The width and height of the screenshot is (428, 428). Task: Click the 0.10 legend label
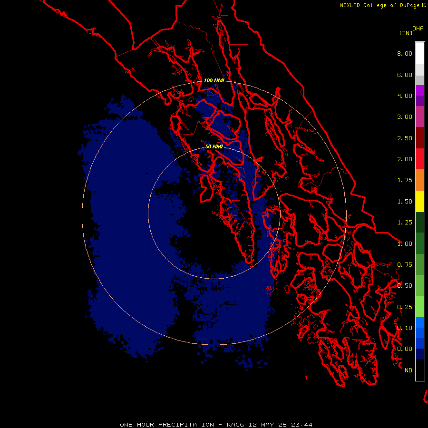pos(405,328)
